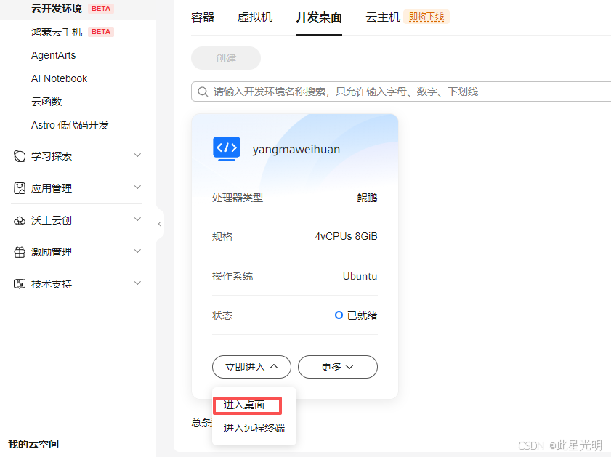Open Astro 低代码开发 in the sidebar
The width and height of the screenshot is (611, 457).
coord(70,125)
